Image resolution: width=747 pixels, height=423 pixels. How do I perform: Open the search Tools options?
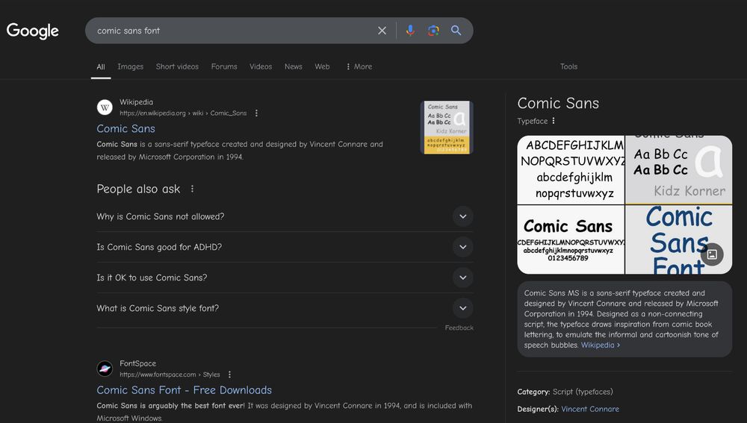pyautogui.click(x=568, y=67)
